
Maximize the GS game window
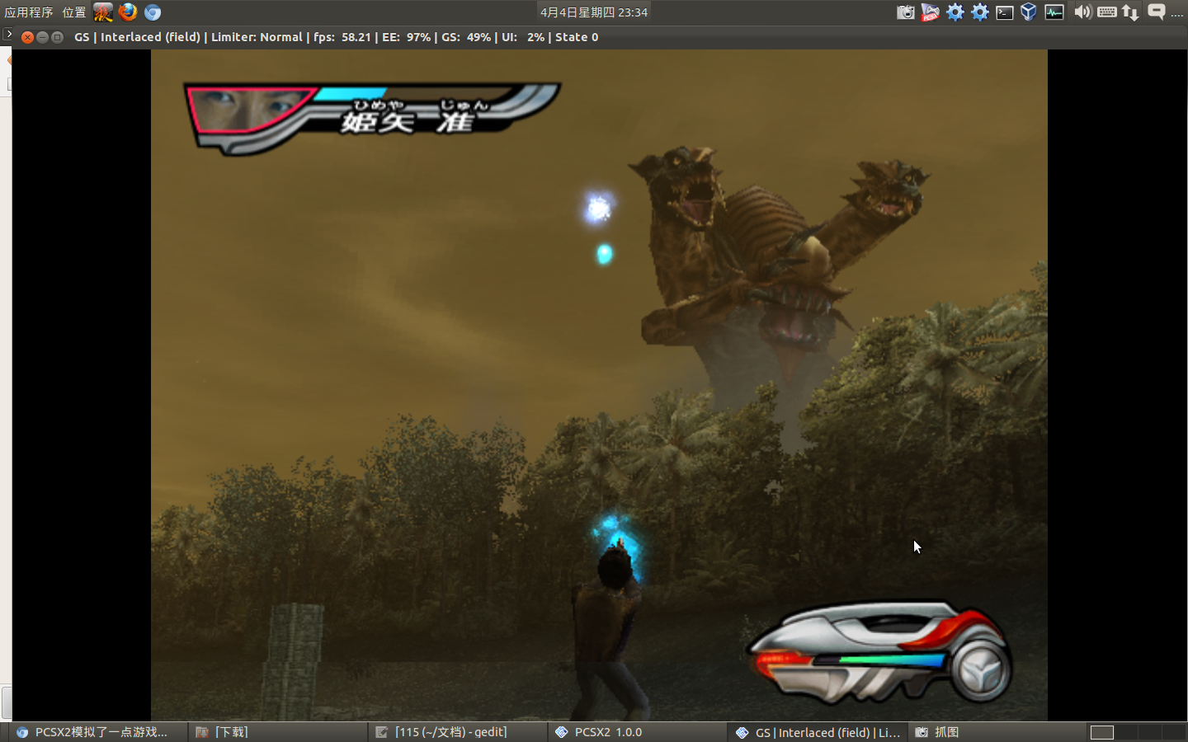(x=57, y=37)
